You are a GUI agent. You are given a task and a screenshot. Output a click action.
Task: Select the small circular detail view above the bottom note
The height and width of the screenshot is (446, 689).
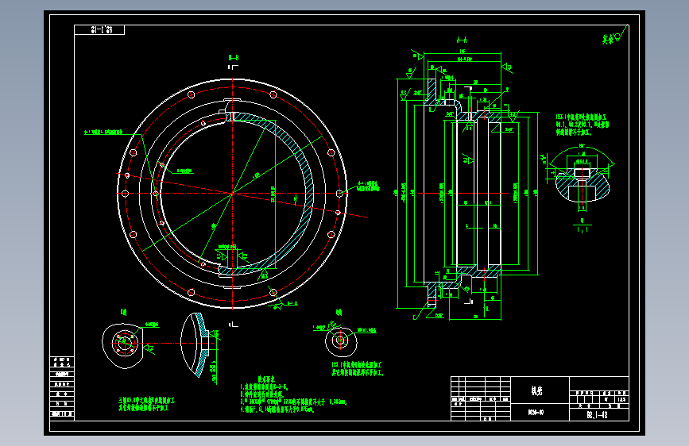pos(341,340)
